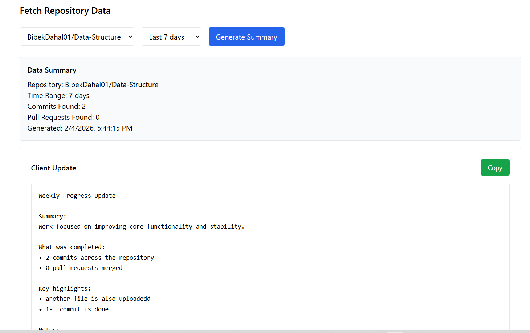Image resolution: width=530 pixels, height=333 pixels.
Task: Click the dropdown arrow beside BibekDahal01/Data-Structure
Action: [x=130, y=36]
